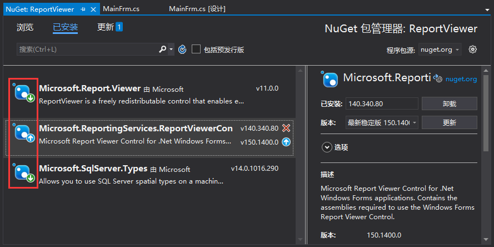
Task: Click the Microsoft.Report.Viewer package icon
Action: tap(24, 92)
